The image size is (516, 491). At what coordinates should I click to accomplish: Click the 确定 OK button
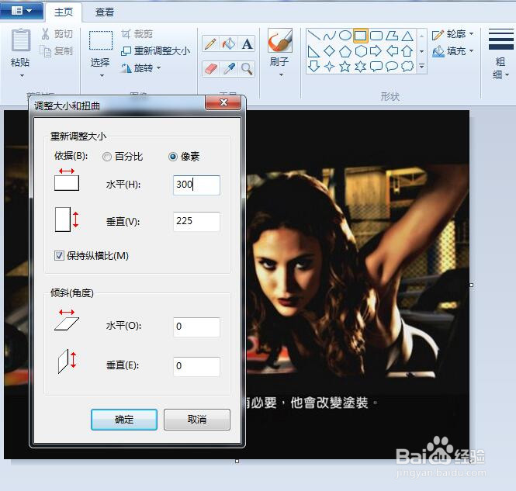click(x=124, y=420)
